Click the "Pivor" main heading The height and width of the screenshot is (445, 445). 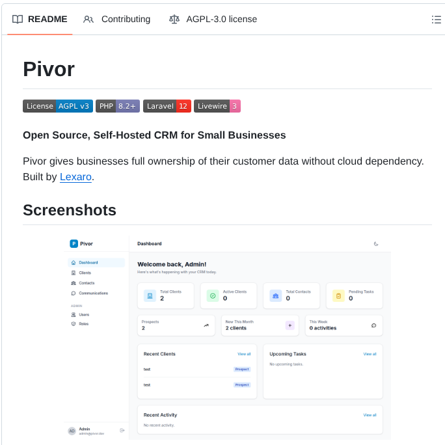[x=49, y=69]
